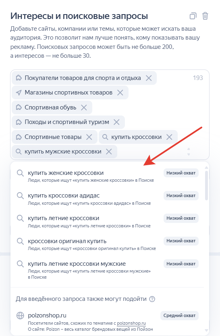The height and width of the screenshot is (336, 220).
Task: Click the copy block icon in the header
Action: pos(193,16)
